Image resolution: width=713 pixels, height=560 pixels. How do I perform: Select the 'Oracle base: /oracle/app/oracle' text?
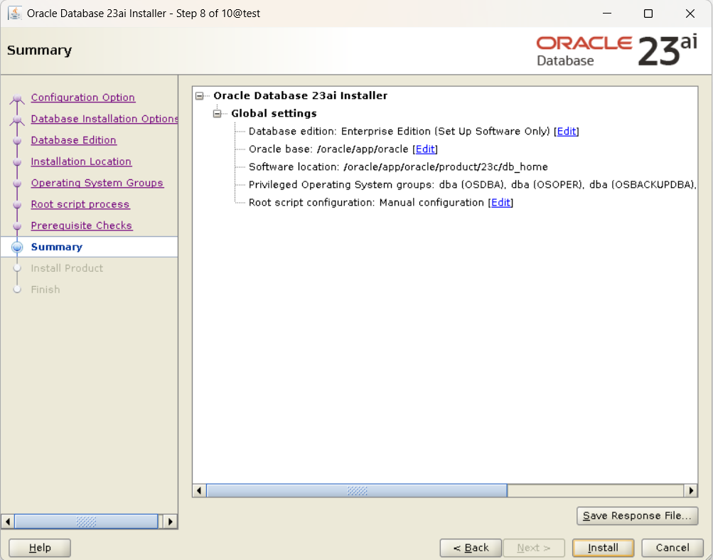point(328,149)
